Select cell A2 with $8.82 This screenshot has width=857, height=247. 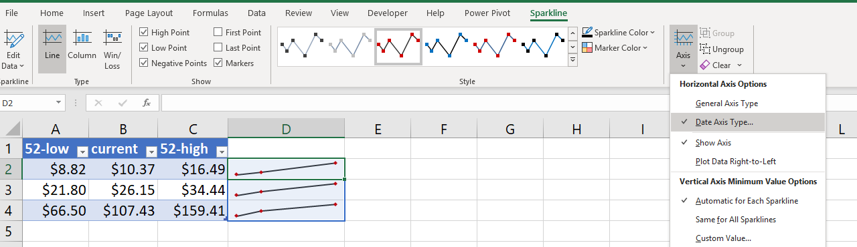pyautogui.click(x=56, y=169)
